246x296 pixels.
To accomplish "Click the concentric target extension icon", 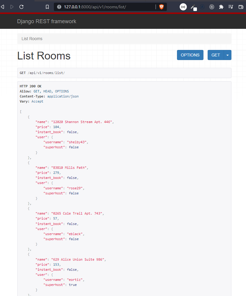I will (212, 7).
